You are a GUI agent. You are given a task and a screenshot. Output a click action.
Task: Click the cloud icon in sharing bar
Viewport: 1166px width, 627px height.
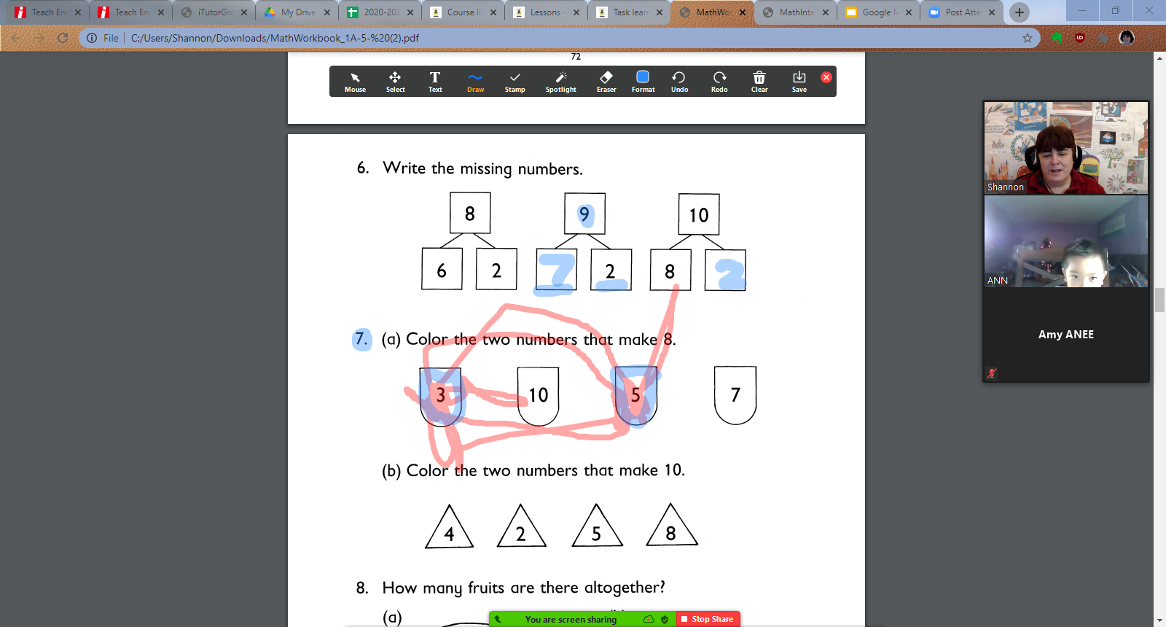click(649, 620)
